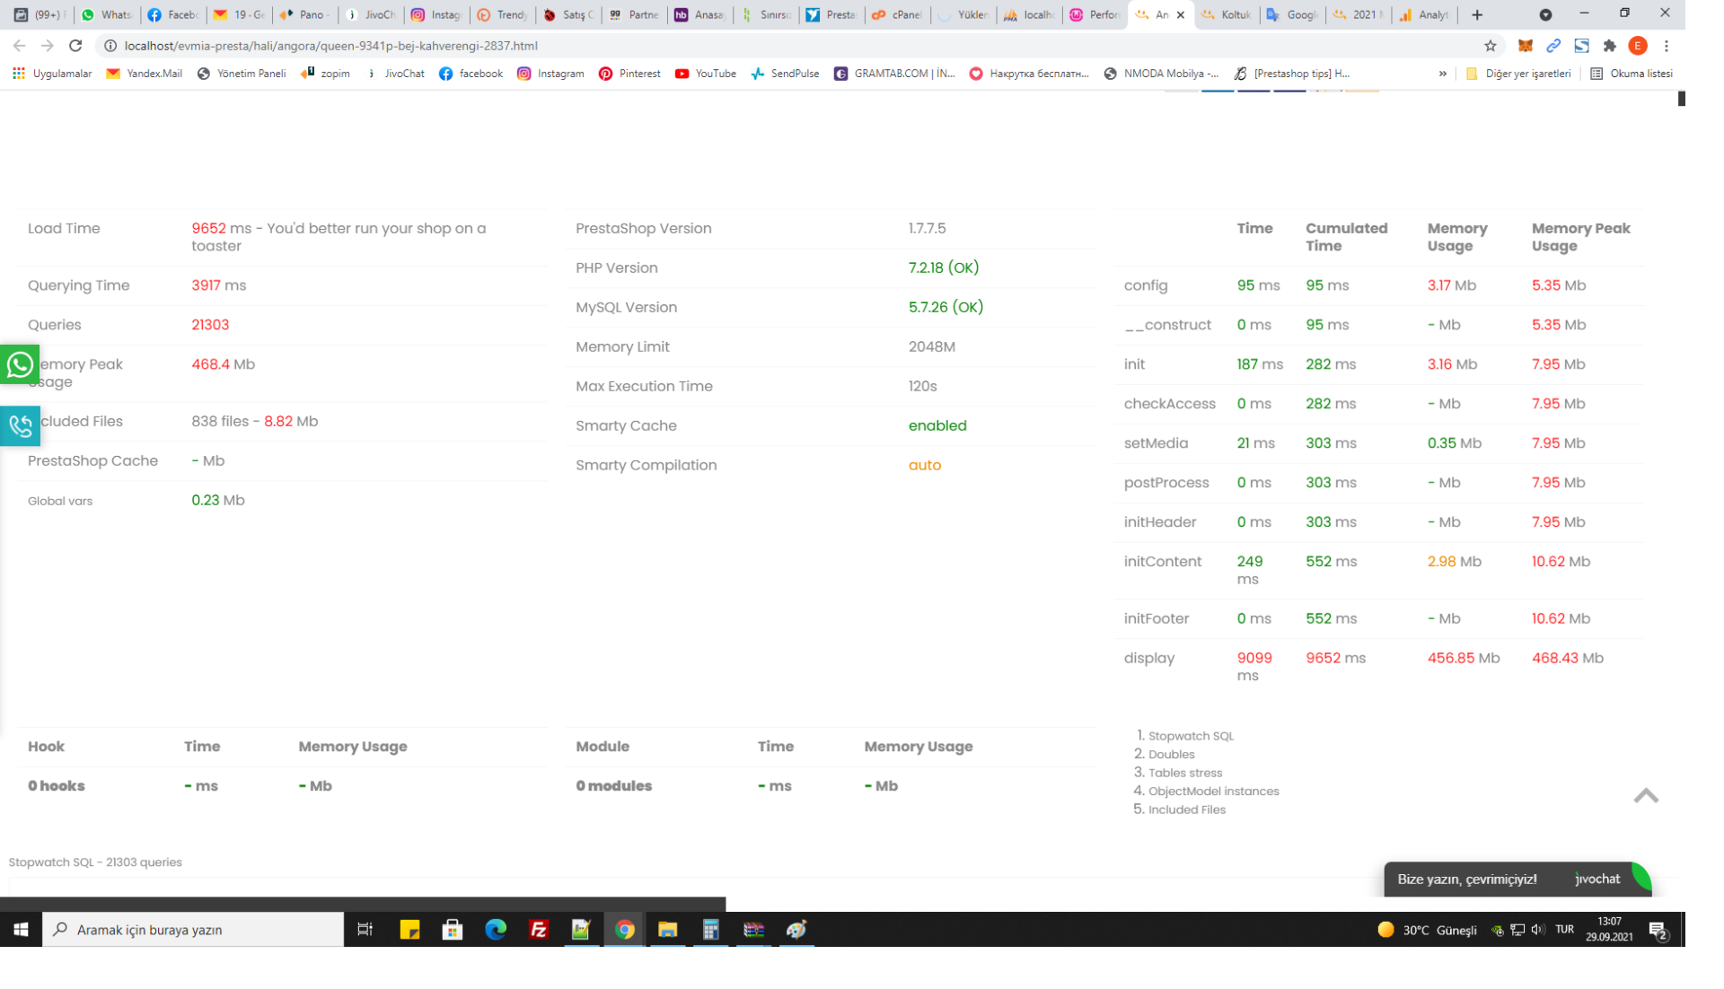Jump to the Doubles section link
The width and height of the screenshot is (1724, 989).
(x=1171, y=755)
